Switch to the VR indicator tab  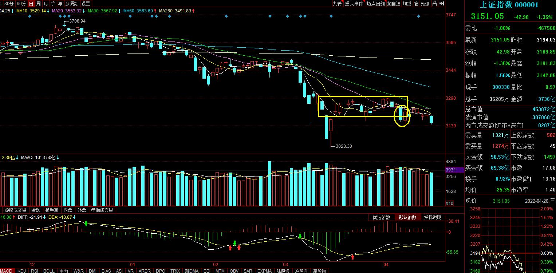(131, 271)
